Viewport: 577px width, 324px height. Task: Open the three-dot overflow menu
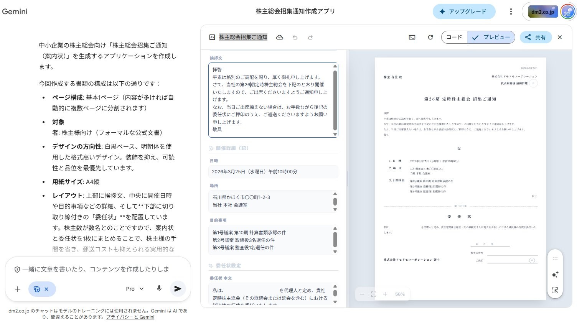click(x=511, y=12)
